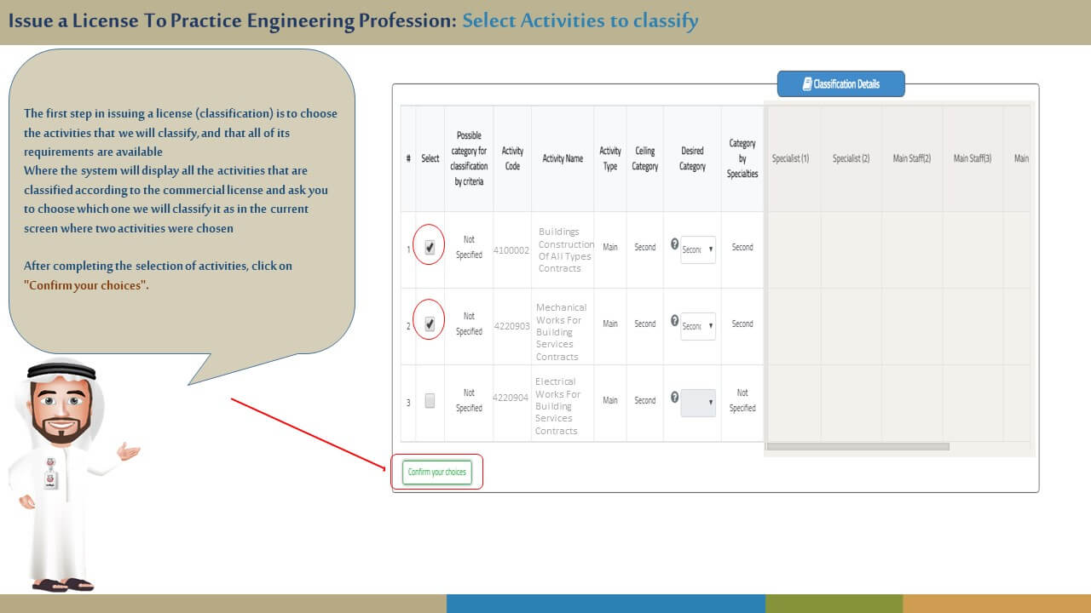Click activity code 4220904

click(x=511, y=398)
